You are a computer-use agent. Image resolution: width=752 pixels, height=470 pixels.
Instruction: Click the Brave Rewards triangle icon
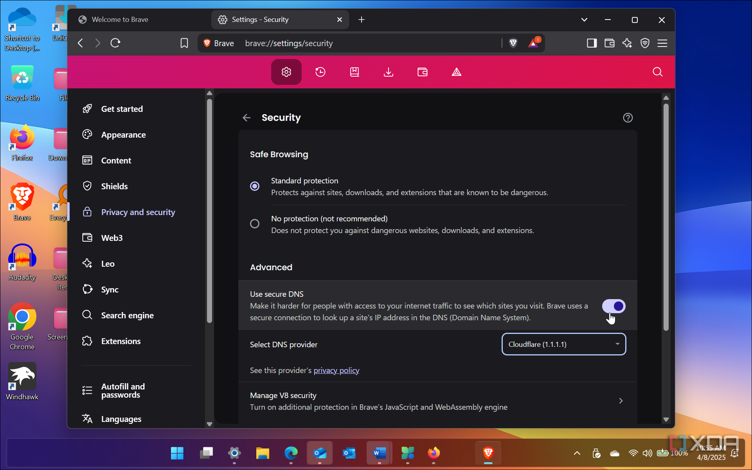click(x=534, y=43)
